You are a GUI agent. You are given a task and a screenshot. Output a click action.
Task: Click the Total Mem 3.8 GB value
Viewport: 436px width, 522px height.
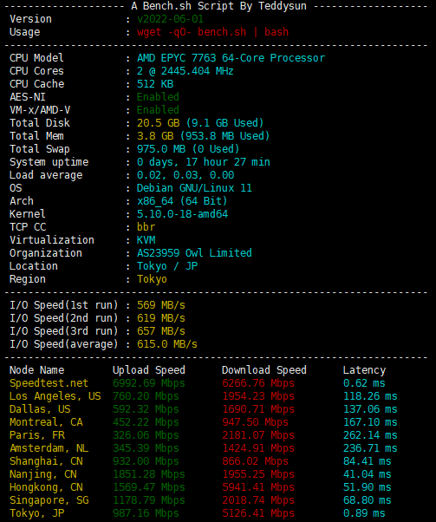click(x=204, y=136)
